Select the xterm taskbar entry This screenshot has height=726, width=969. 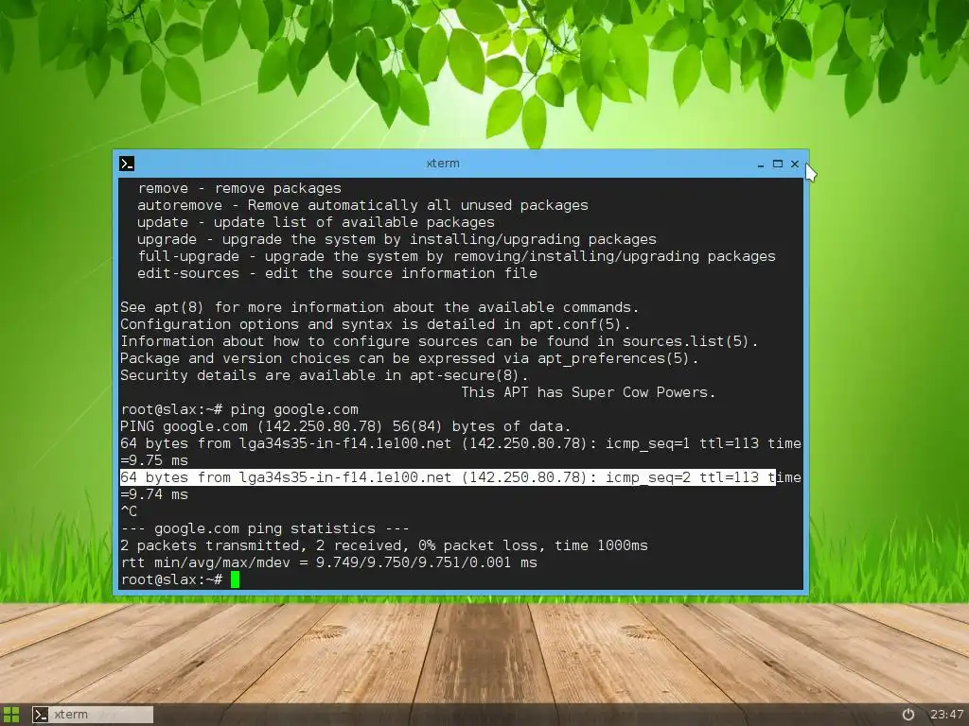[x=93, y=715]
